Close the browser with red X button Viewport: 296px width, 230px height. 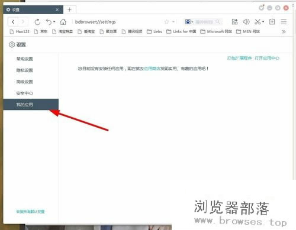coord(286,8)
